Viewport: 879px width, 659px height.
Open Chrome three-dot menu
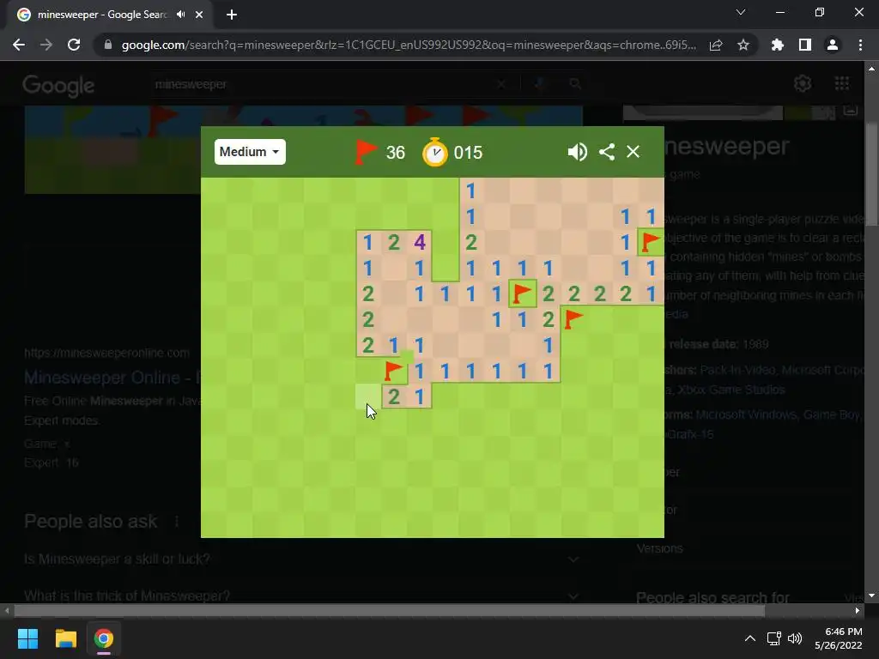click(860, 45)
